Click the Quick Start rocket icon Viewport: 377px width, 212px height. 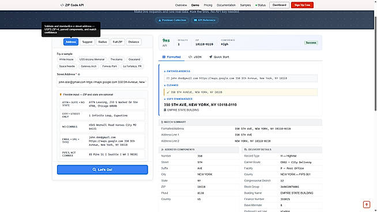tap(210, 57)
